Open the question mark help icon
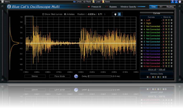The width and height of the screenshot is (183, 108). 173,2
